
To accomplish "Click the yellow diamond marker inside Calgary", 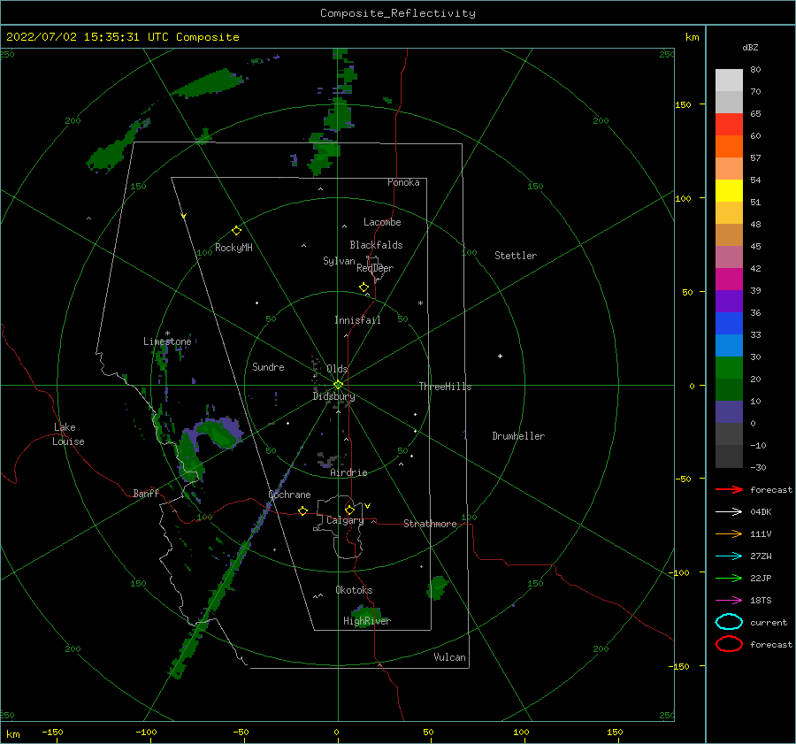I will click(349, 510).
